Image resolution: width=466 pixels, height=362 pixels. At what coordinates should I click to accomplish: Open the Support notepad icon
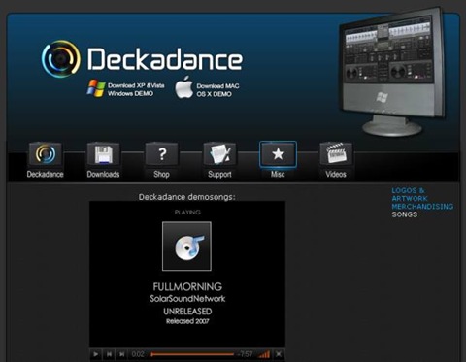pos(219,154)
